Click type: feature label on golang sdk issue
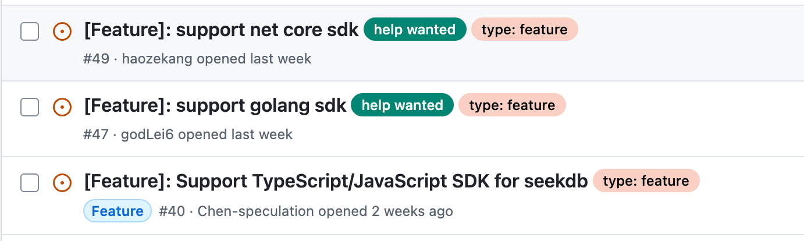The height and width of the screenshot is (241, 804). [x=512, y=105]
